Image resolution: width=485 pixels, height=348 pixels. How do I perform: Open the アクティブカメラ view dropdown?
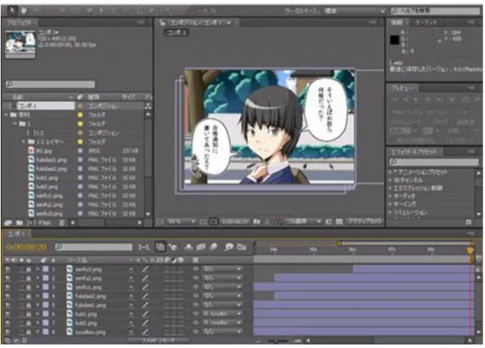point(365,221)
